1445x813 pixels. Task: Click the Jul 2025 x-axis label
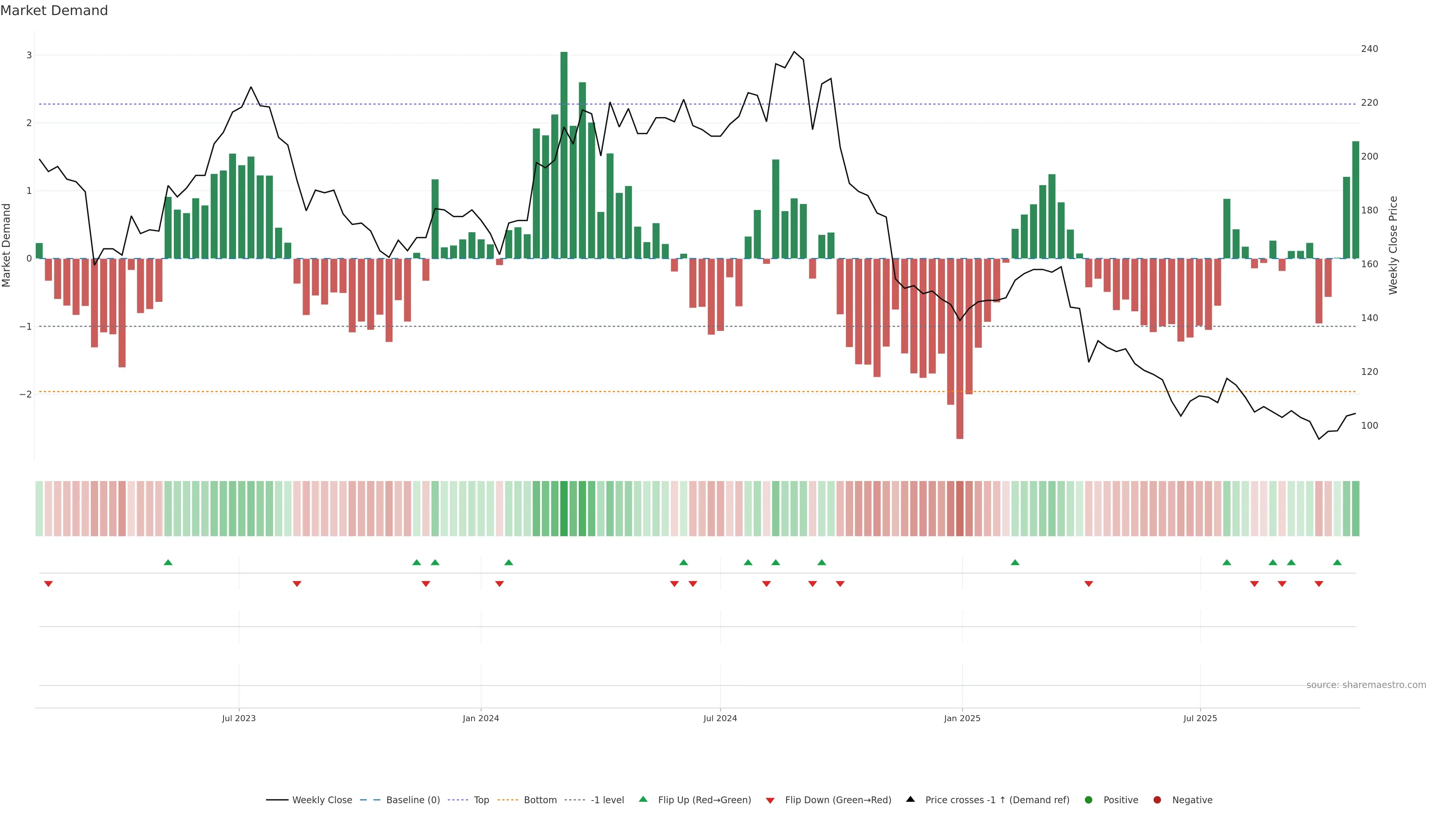pos(1200,718)
